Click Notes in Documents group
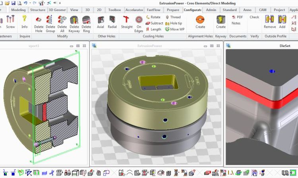Screen dimensions: 298x178 (x=236, y=23)
